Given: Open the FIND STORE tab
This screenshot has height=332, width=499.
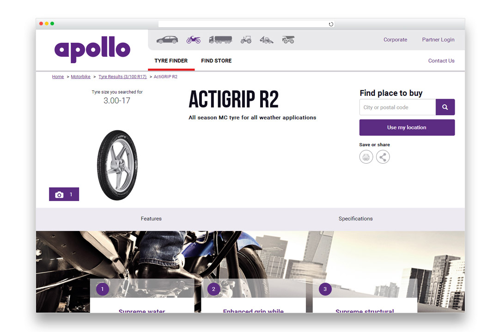Looking at the screenshot, I should (216, 61).
